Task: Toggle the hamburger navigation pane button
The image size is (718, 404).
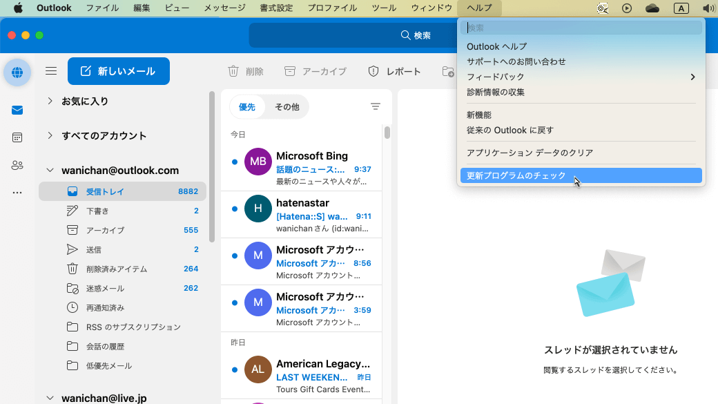Action: coord(51,71)
